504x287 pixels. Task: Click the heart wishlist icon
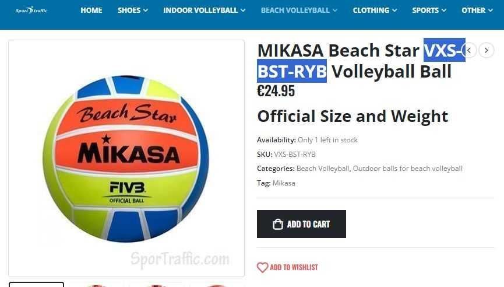coord(262,267)
